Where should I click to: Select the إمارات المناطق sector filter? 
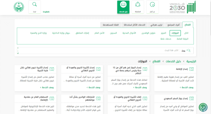click(82, 33)
